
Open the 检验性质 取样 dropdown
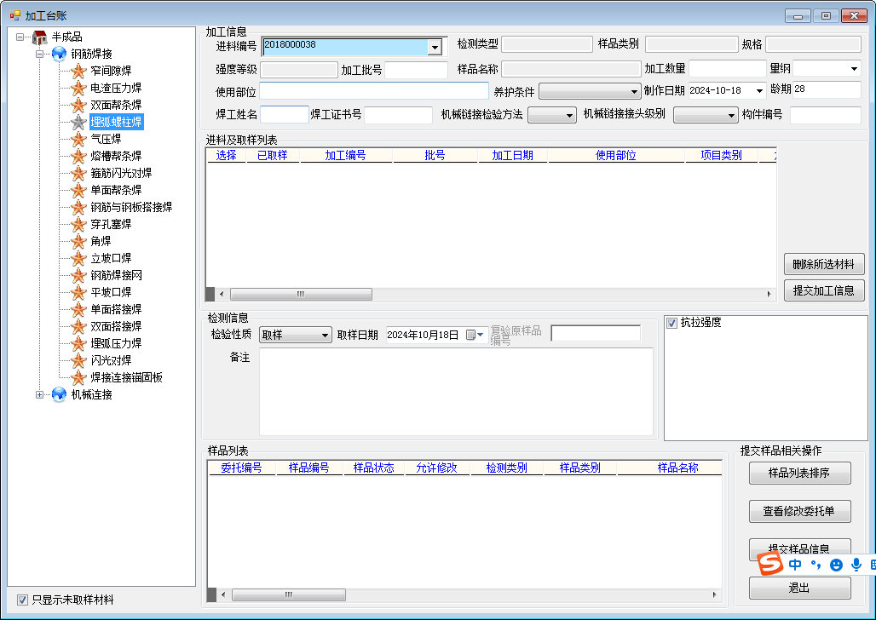point(325,336)
